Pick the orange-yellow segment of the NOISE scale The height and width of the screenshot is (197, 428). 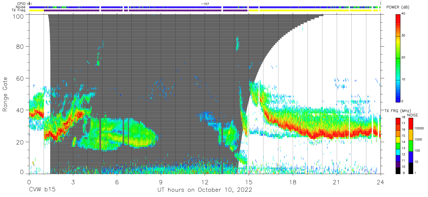coord(411,135)
